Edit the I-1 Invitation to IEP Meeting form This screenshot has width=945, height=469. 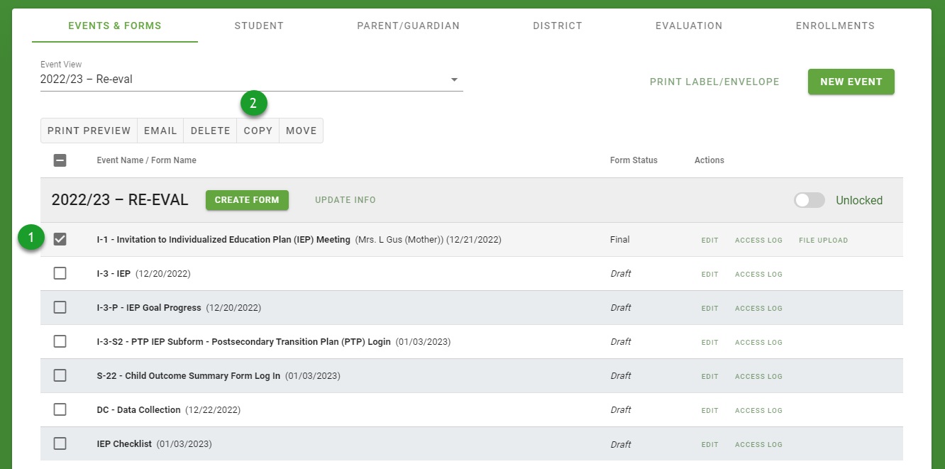point(710,241)
